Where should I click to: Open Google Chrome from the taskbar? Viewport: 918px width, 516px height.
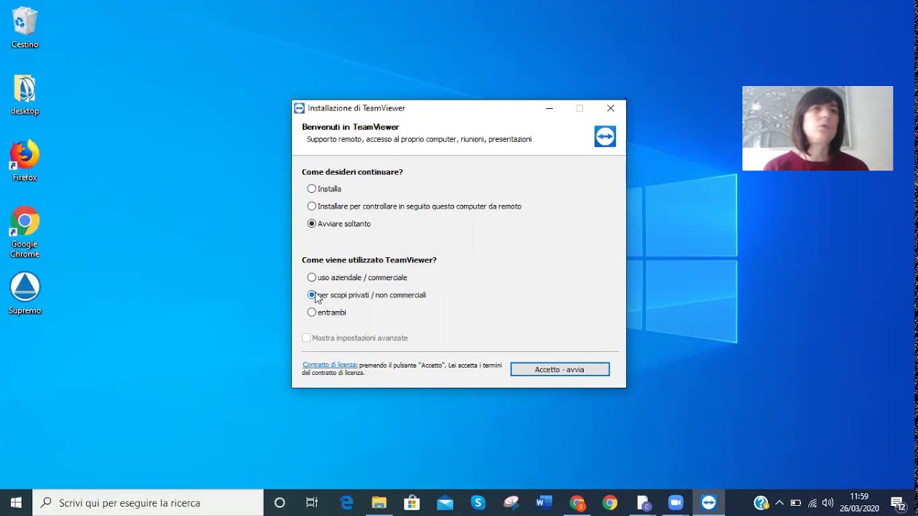(610, 502)
